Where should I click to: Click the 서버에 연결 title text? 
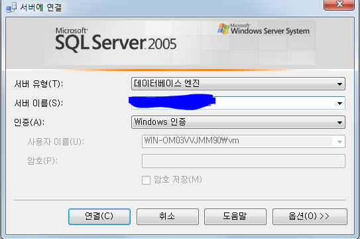tap(41, 7)
